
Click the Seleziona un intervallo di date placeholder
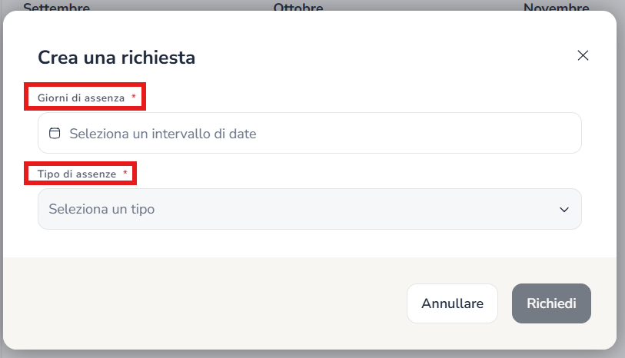click(163, 134)
